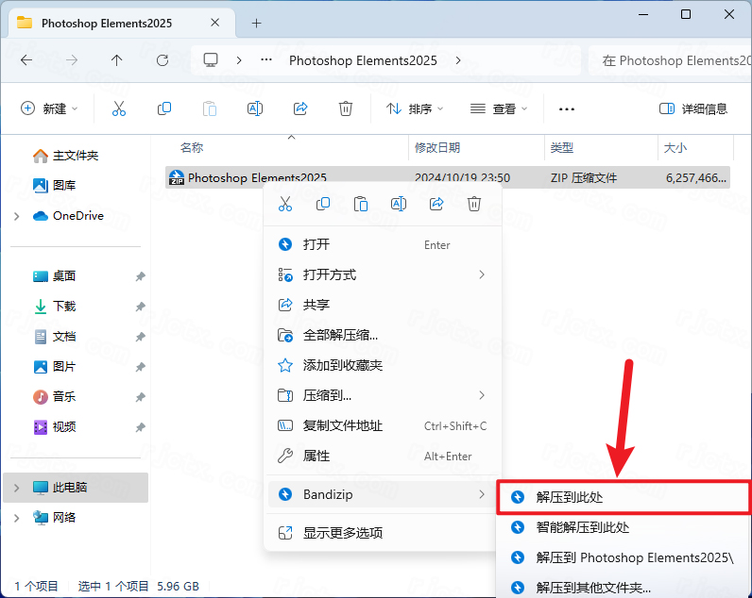Viewport: 752px width, 598px height.
Task: Choose 智能解压到此处 in the Bandizip submenu
Action: coord(624,527)
